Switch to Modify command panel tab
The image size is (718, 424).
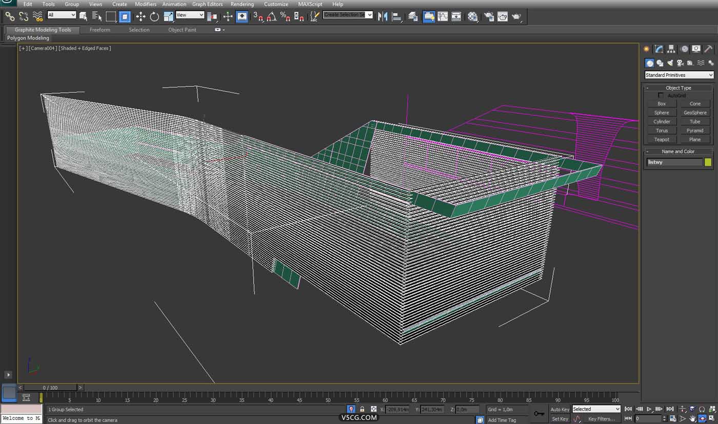(x=659, y=49)
